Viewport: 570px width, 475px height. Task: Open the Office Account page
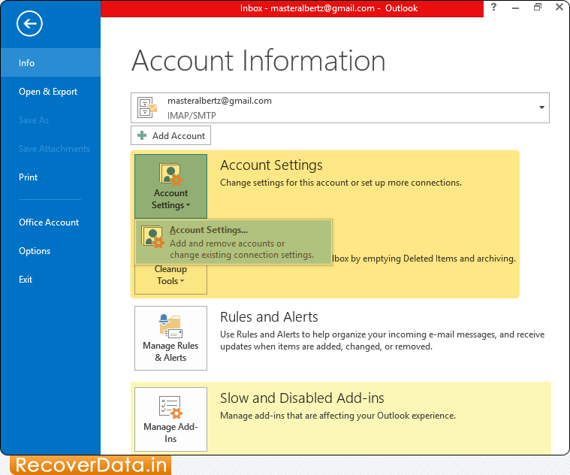click(50, 222)
